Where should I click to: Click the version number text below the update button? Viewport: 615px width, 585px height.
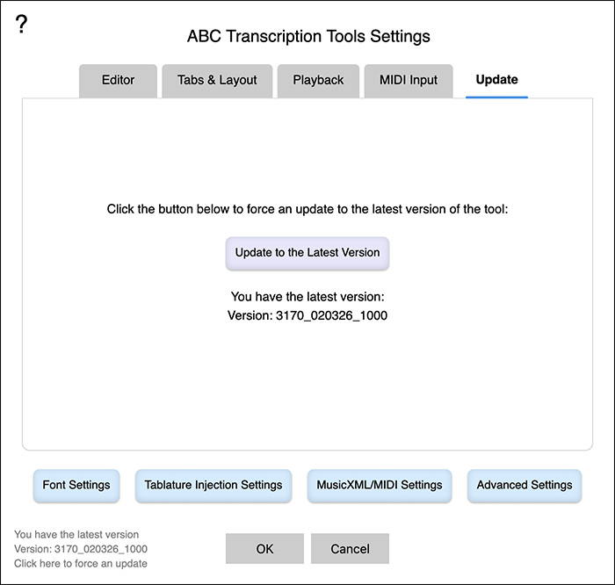(307, 314)
